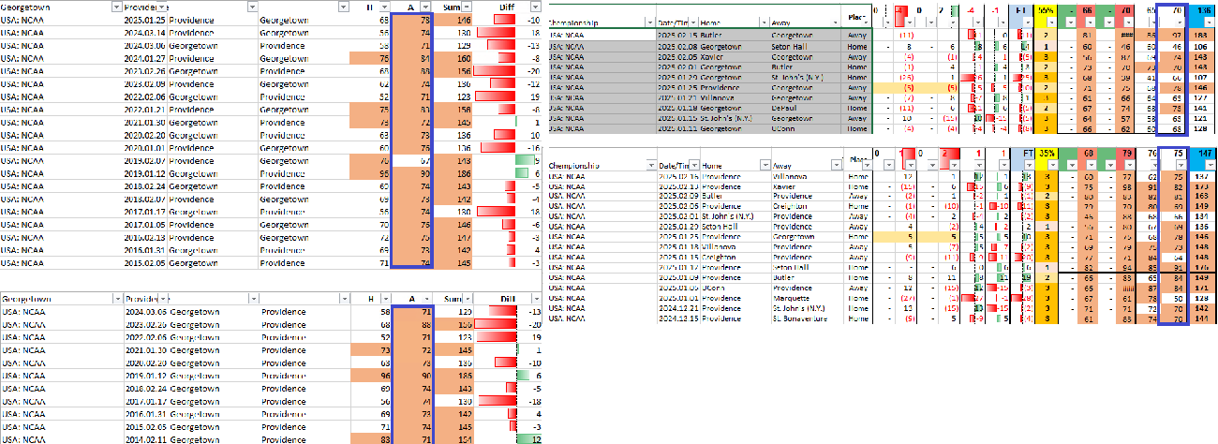
Task: Open FT column filter in Providence games table
Action: (1028, 165)
